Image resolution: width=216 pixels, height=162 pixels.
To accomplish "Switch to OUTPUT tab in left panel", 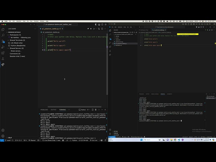I will [x=53, y=110].
